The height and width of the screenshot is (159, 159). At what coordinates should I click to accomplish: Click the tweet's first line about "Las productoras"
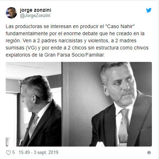click(x=70, y=26)
